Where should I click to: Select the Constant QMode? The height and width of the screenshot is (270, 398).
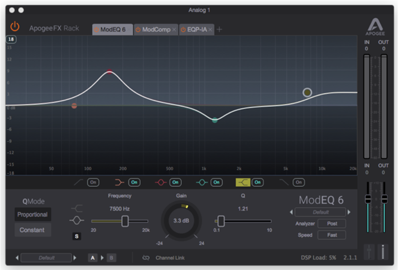click(x=33, y=230)
